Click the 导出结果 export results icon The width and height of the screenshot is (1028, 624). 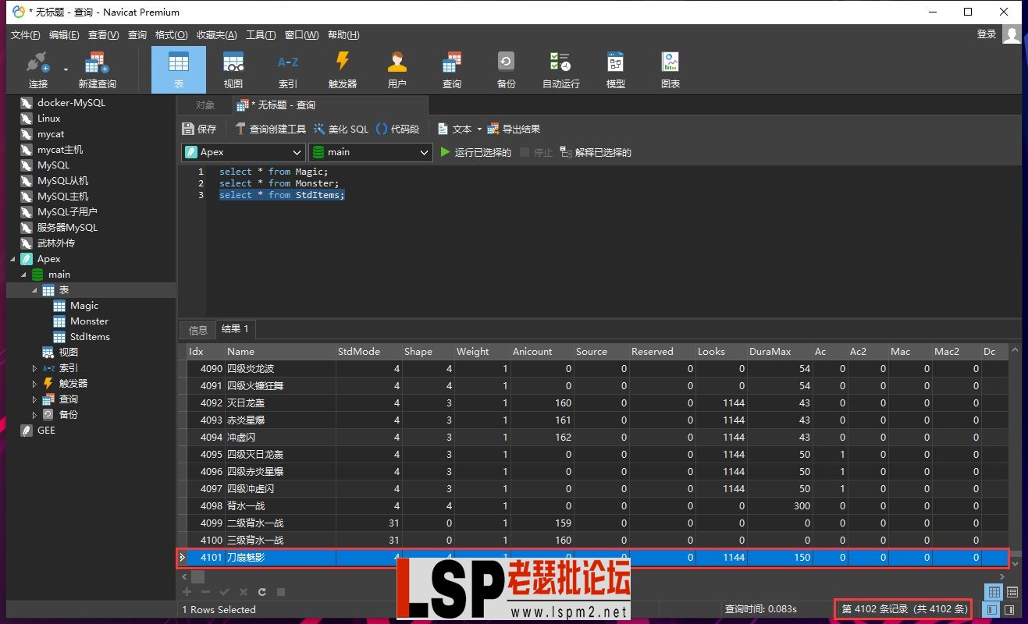click(x=514, y=129)
